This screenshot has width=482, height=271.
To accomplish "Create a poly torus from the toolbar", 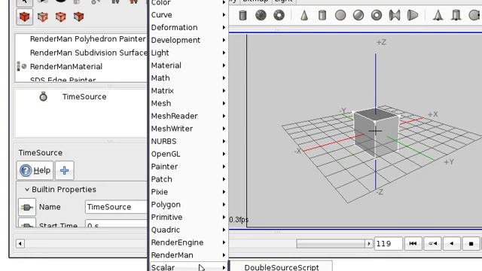I will coord(279,15).
